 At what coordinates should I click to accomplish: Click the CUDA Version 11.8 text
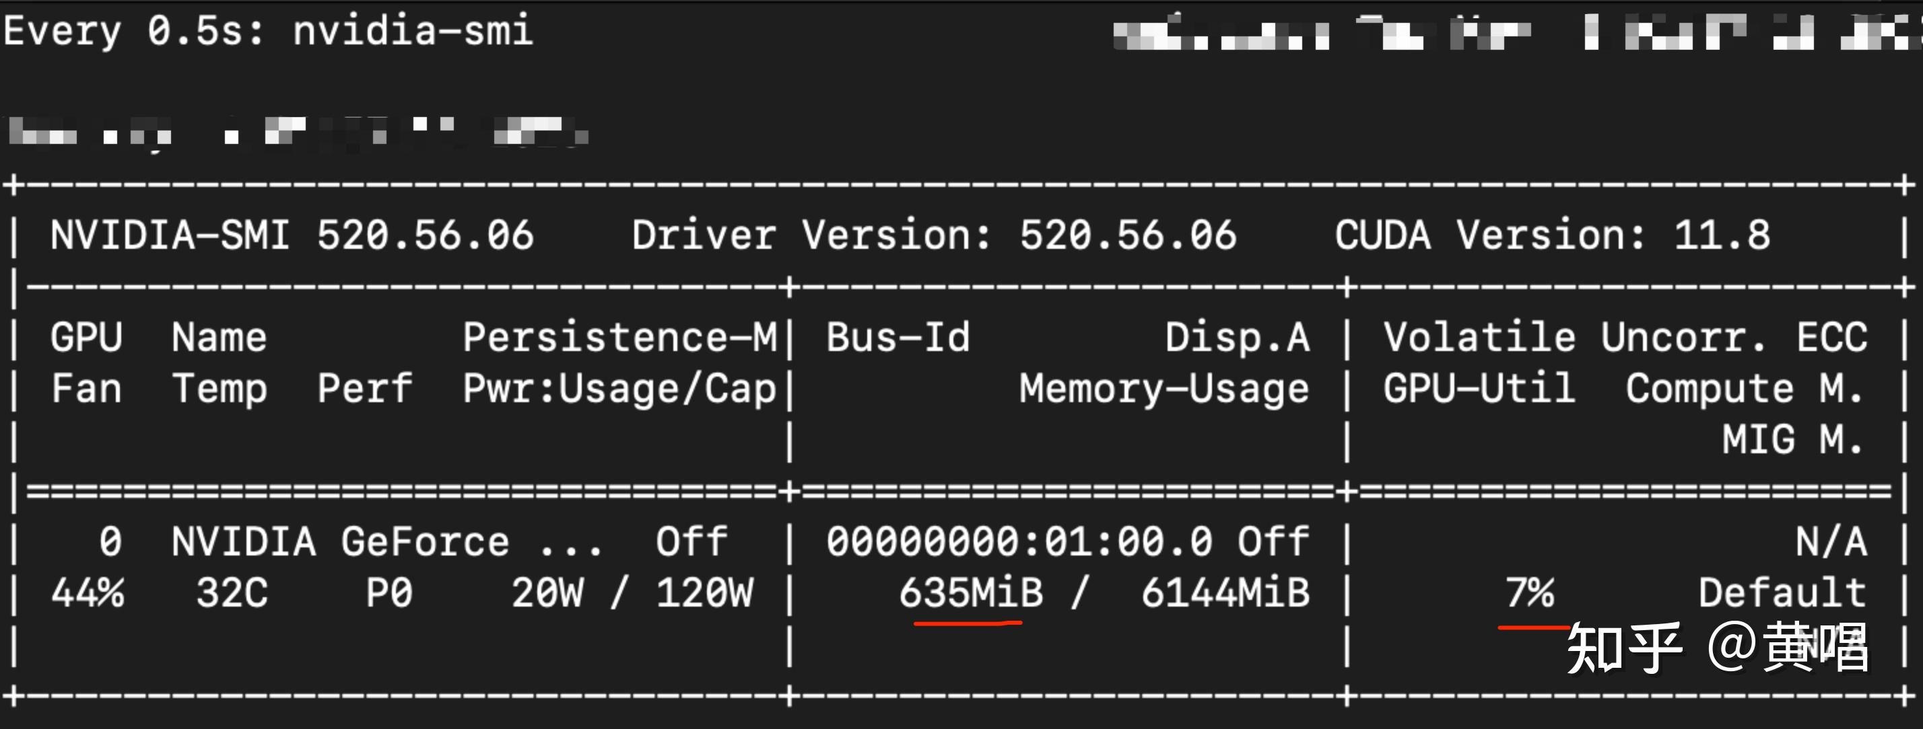tap(1551, 235)
